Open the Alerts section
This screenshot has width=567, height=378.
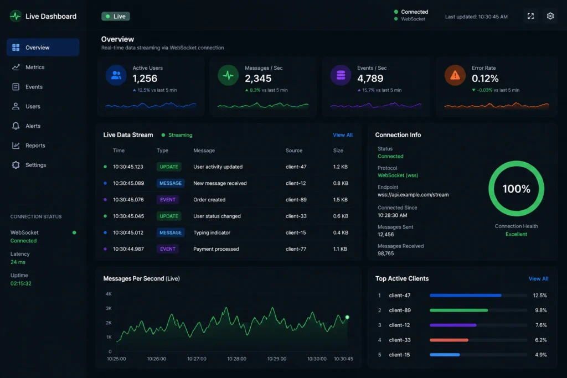[33, 126]
